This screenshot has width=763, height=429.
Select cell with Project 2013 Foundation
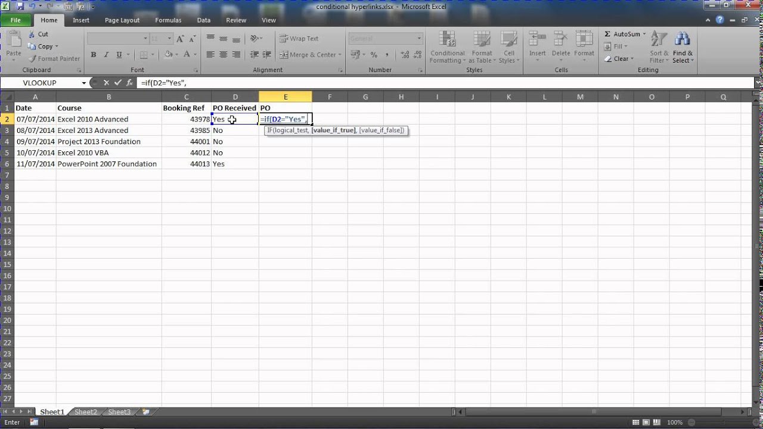click(109, 141)
